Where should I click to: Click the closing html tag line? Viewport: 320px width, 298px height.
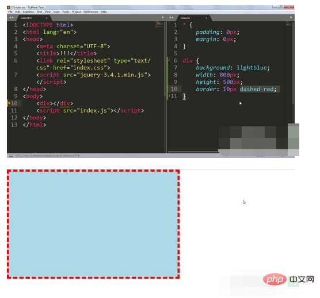pyautogui.click(x=35, y=125)
